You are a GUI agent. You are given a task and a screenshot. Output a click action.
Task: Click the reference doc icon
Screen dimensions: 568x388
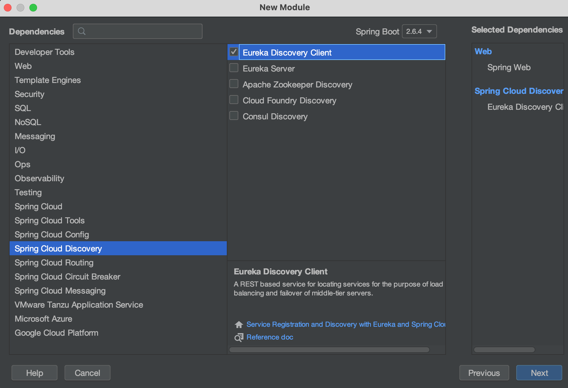click(x=239, y=337)
